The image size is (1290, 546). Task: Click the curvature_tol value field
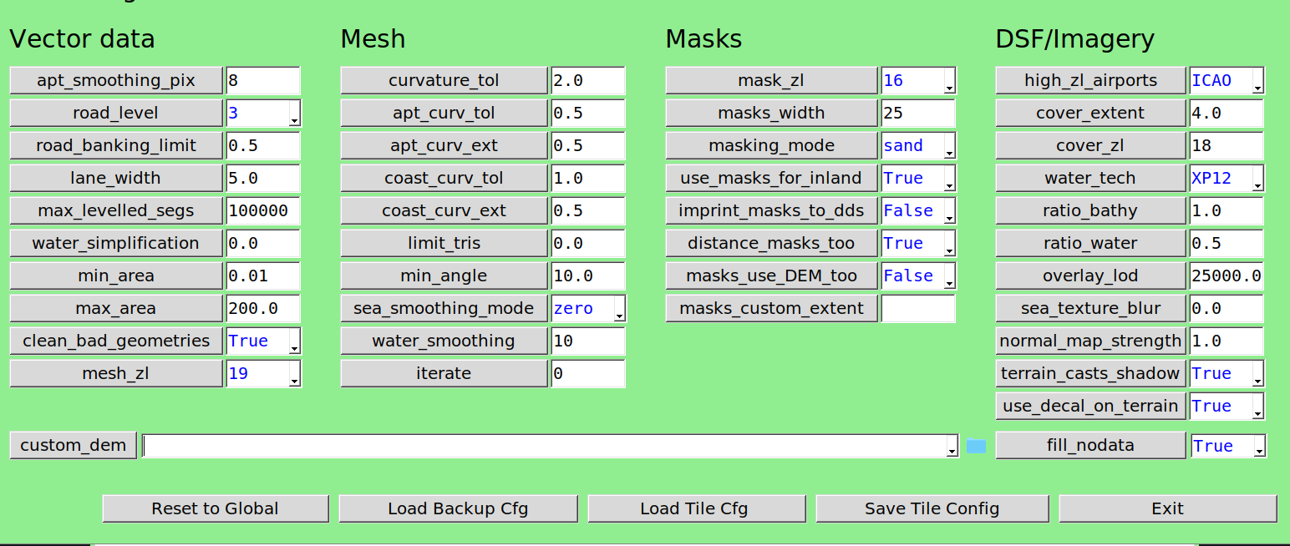pos(587,81)
